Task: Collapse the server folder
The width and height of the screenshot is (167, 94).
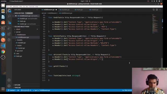Action: click(x=18, y=32)
